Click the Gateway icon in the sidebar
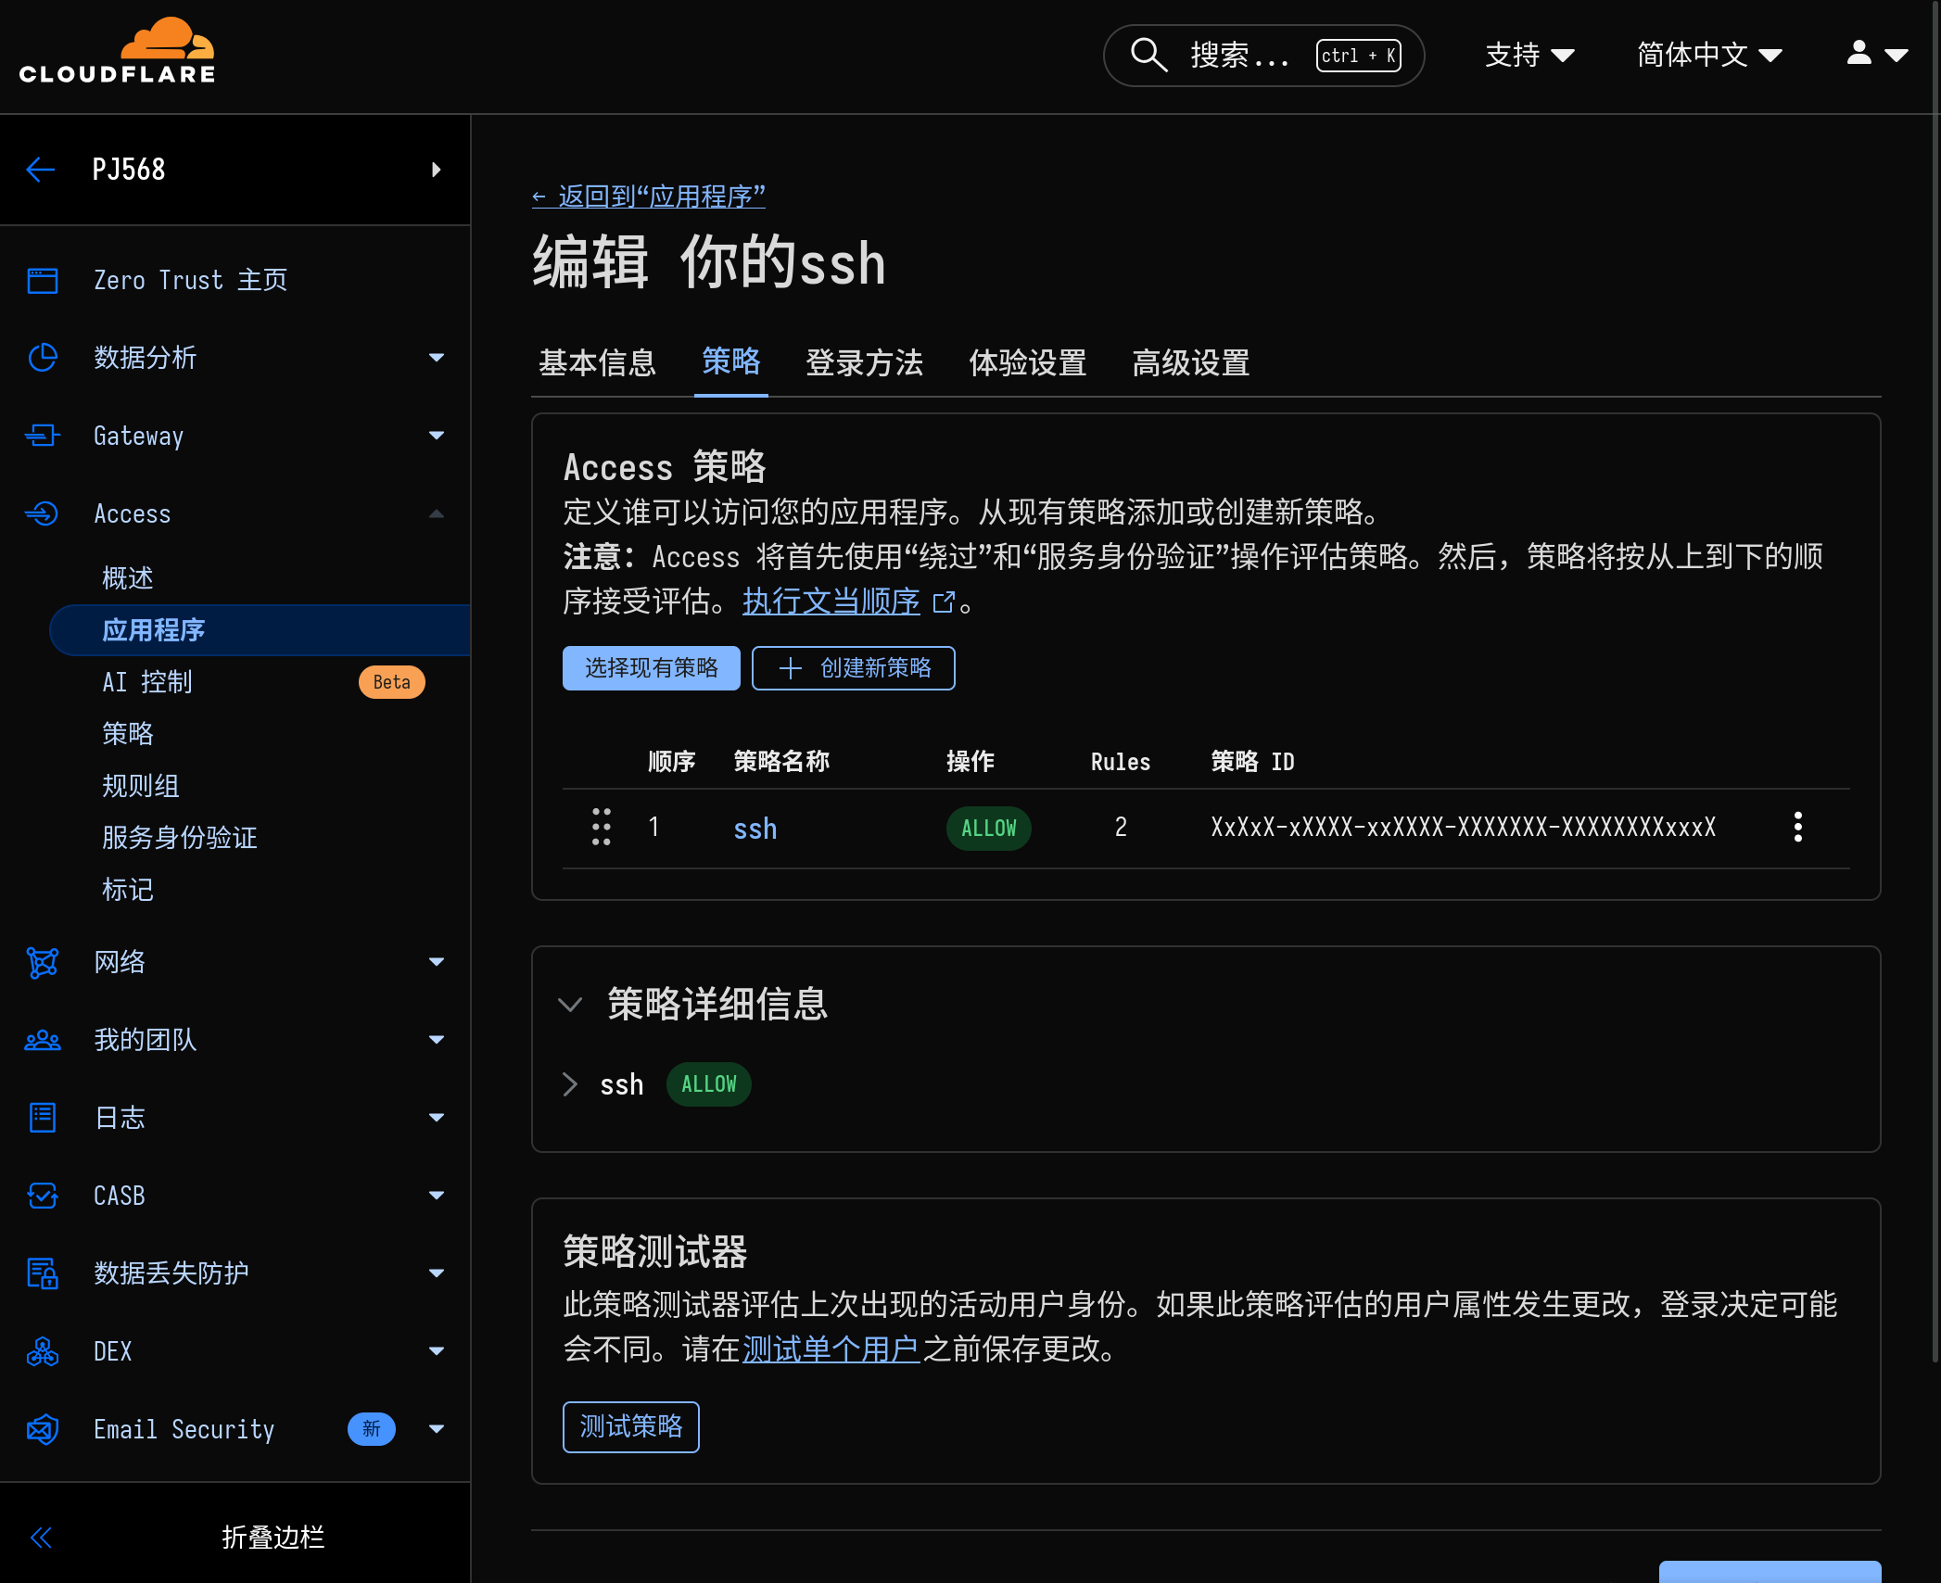This screenshot has width=1941, height=1583. click(42, 436)
